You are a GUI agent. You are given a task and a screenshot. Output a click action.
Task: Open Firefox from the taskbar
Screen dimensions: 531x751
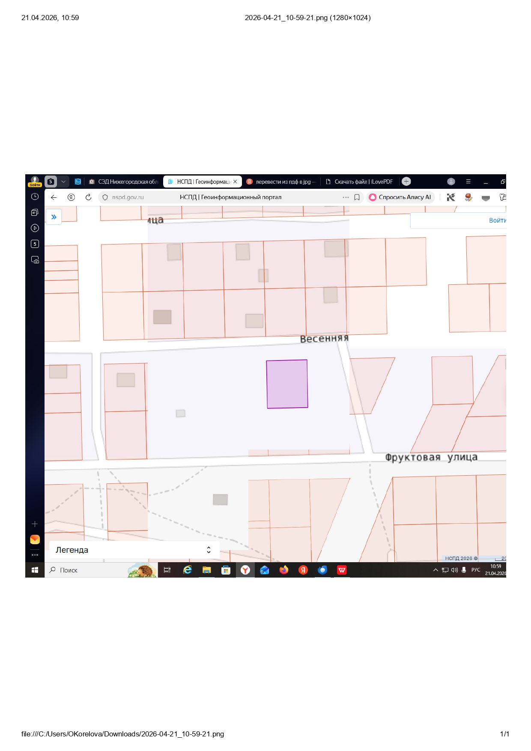pos(283,570)
